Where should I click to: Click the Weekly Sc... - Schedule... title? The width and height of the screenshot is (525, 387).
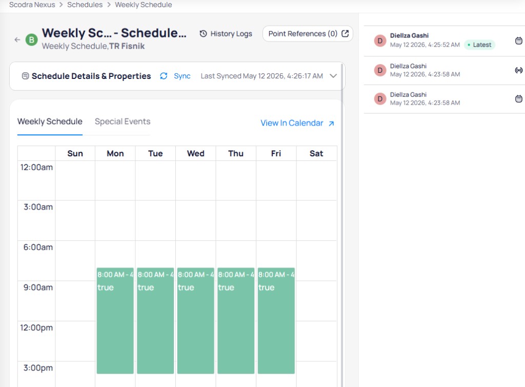click(x=114, y=33)
